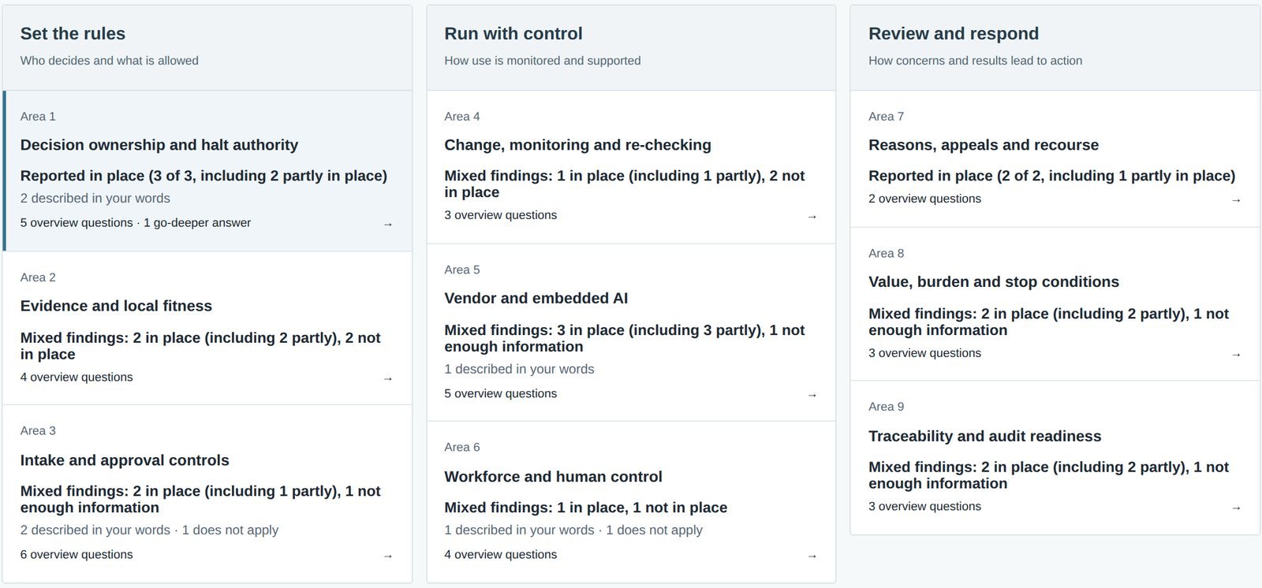Click the arrow on Traceability and audit readiness card
The width and height of the screenshot is (1262, 588).
tap(1236, 508)
